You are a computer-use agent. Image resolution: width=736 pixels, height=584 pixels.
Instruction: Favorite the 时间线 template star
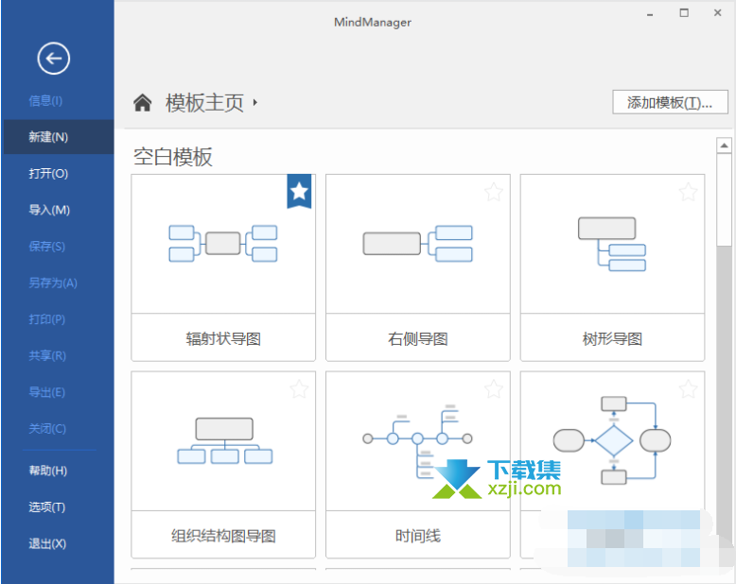click(x=494, y=389)
